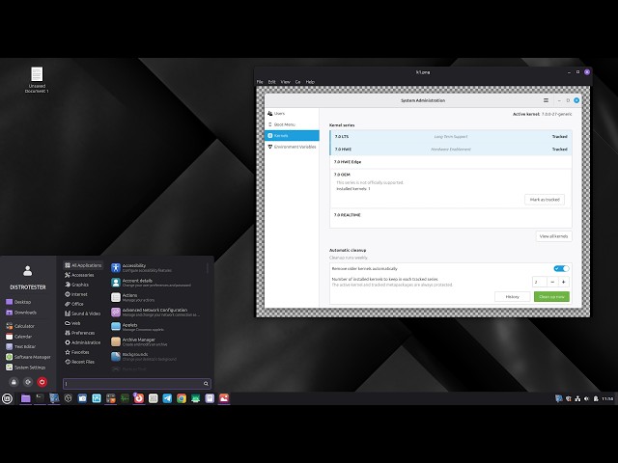
Task: Click the volume tray icon
Action: [x=586, y=398]
